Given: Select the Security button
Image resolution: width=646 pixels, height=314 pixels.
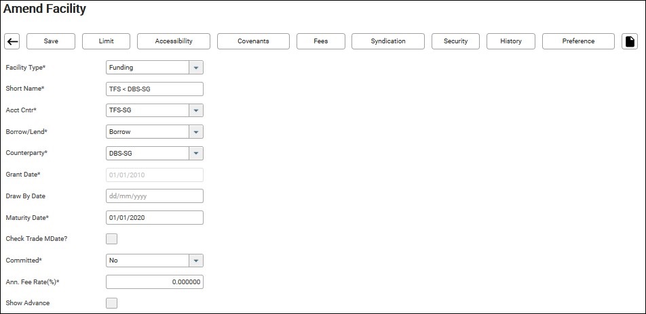Looking at the screenshot, I should coord(455,41).
